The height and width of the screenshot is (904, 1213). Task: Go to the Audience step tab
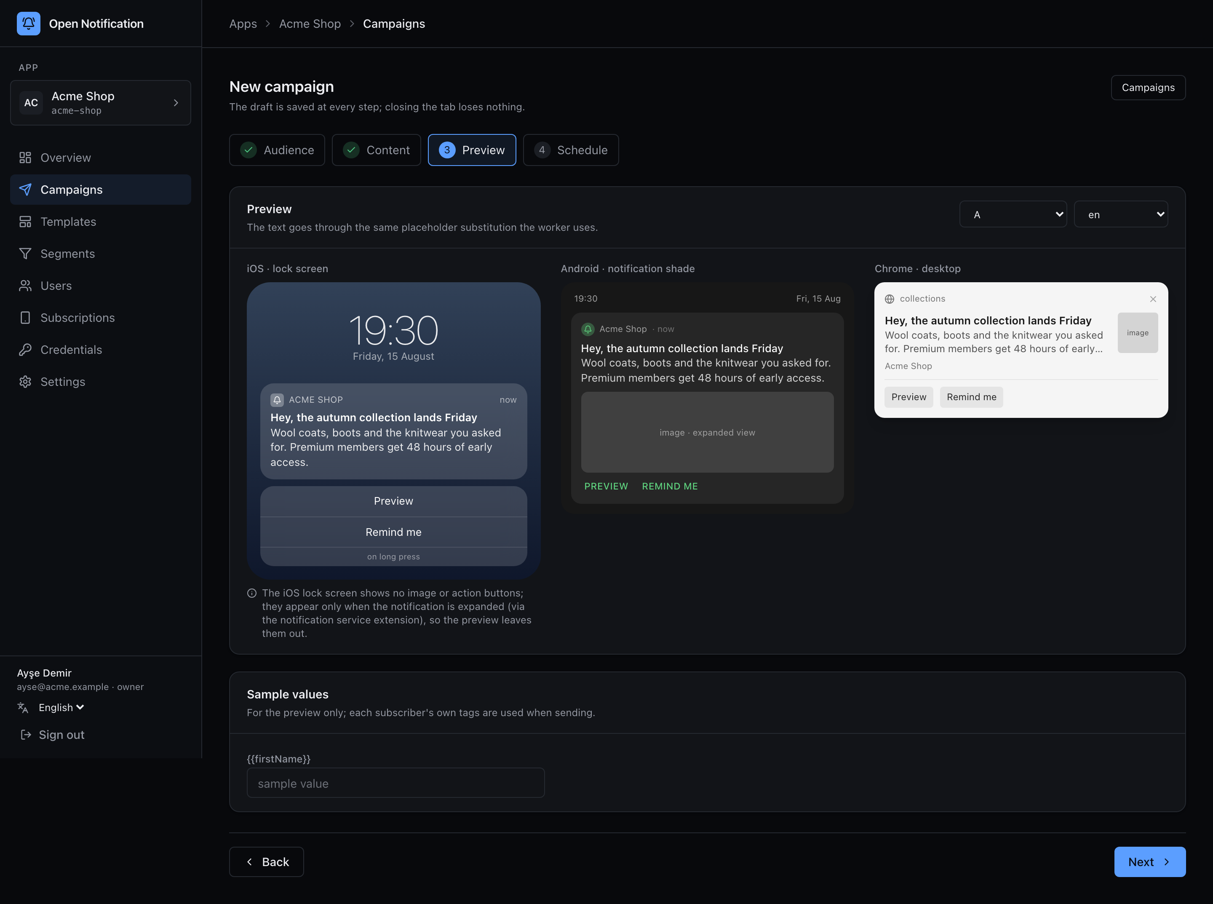pyautogui.click(x=277, y=150)
